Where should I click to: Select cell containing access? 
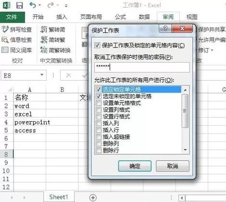coord(30,130)
